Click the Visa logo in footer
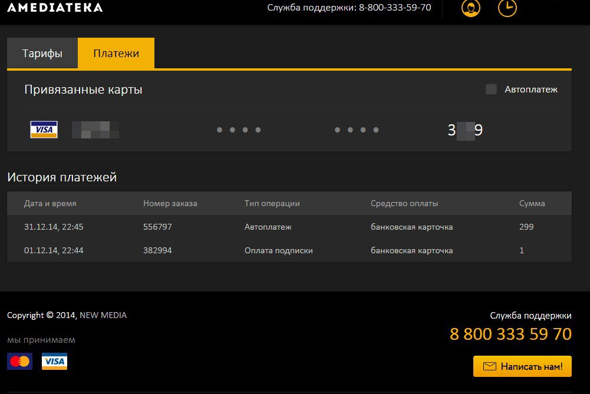590x394 pixels. point(54,361)
